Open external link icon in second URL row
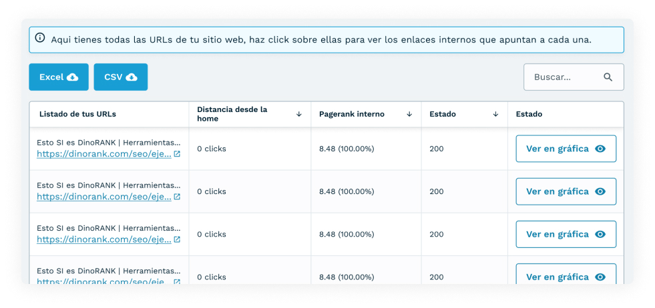 [177, 197]
